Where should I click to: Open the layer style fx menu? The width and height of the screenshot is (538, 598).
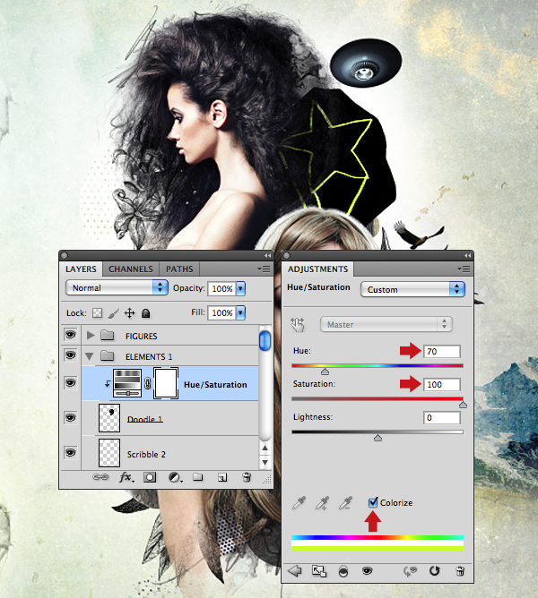[126, 477]
